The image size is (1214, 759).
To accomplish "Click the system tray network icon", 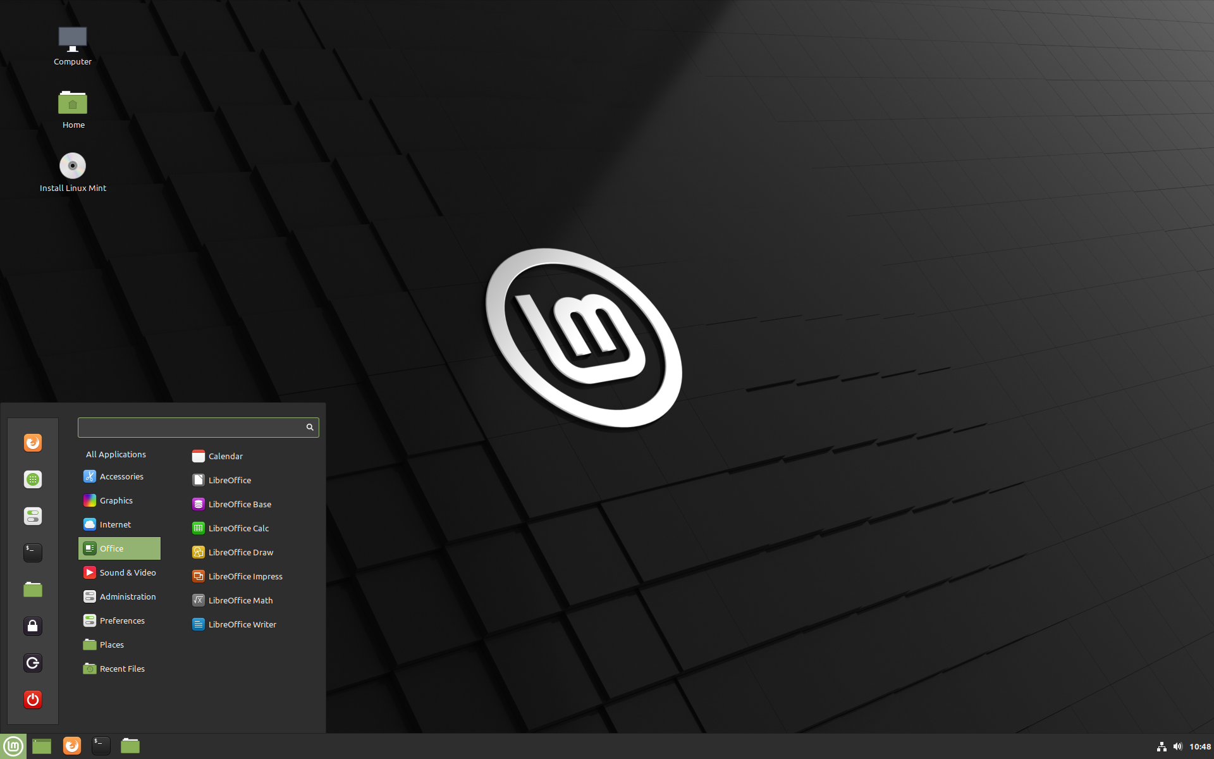I will pos(1159,745).
